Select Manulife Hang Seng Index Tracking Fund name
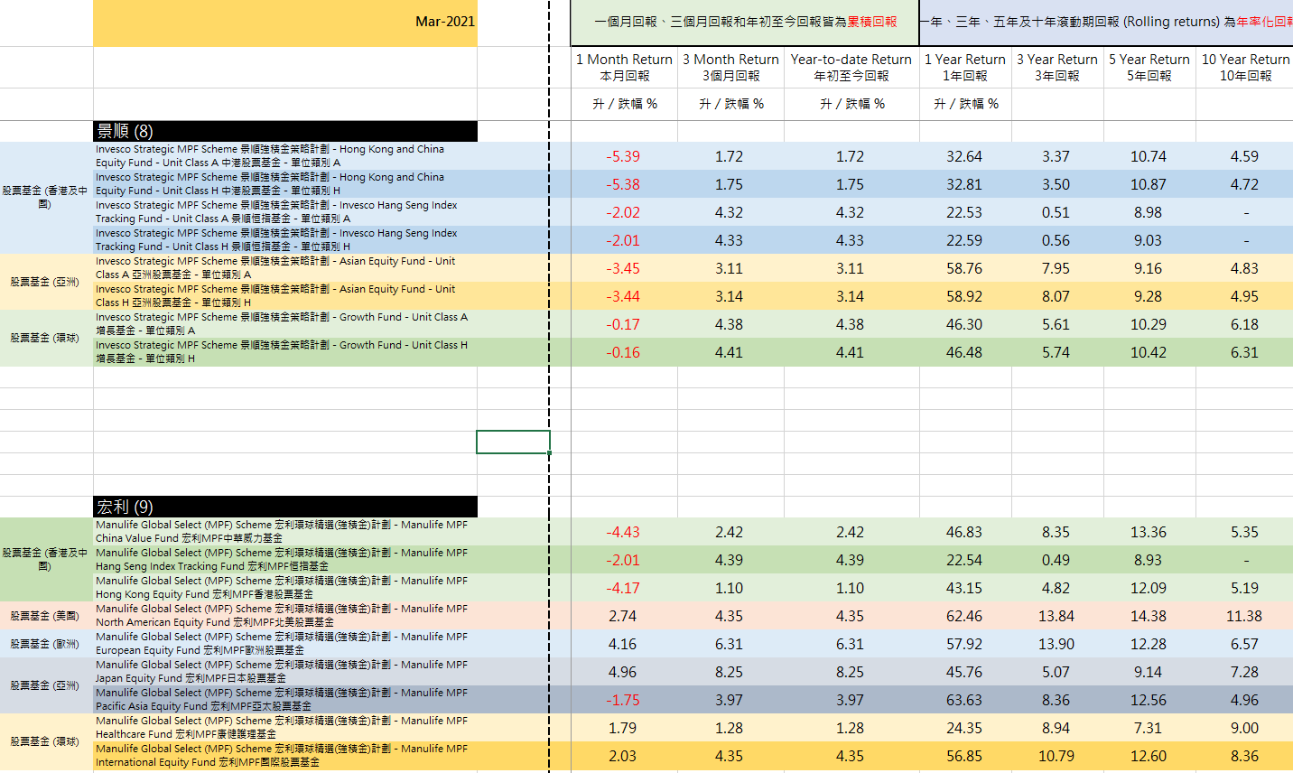This screenshot has width=1293, height=773. pos(285,560)
